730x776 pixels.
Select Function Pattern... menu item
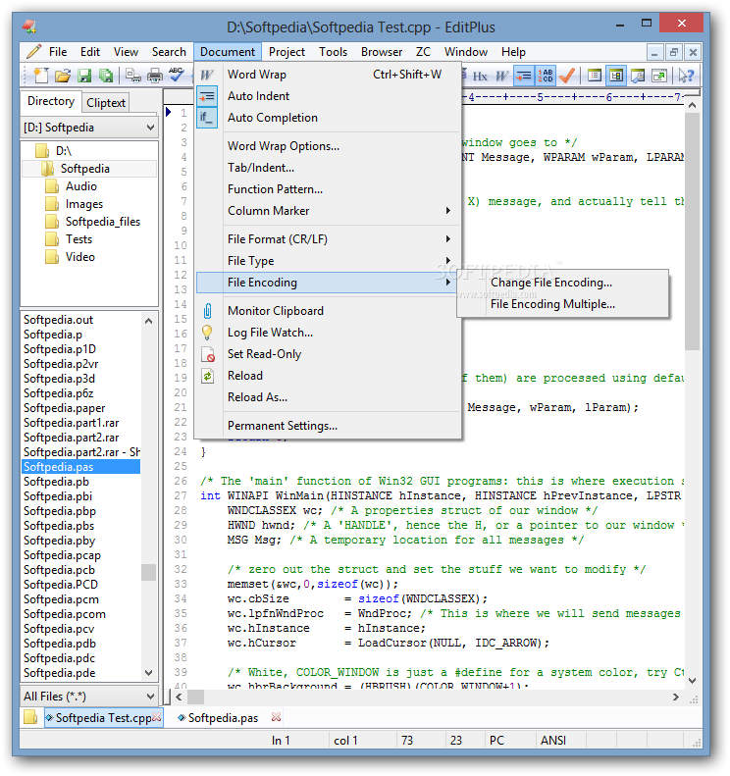328,189
